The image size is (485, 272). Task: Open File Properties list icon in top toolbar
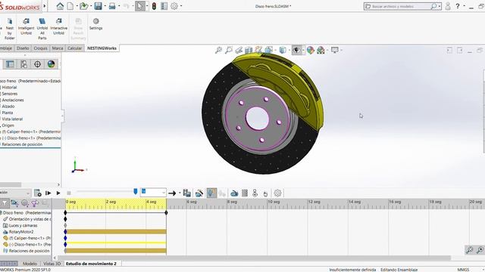(164, 6)
